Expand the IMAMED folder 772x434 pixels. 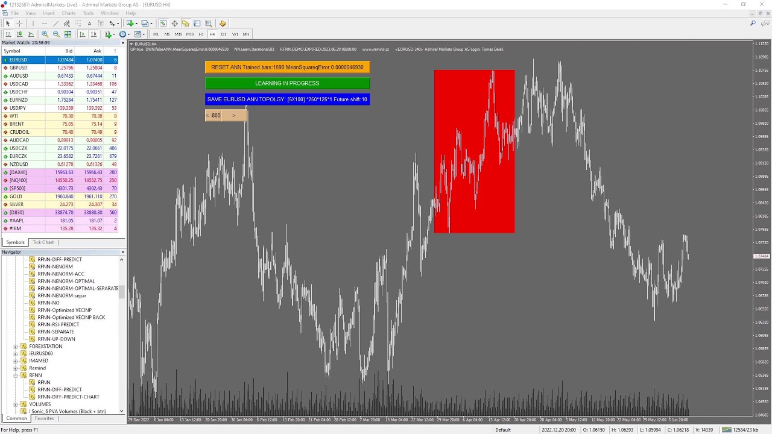point(16,361)
